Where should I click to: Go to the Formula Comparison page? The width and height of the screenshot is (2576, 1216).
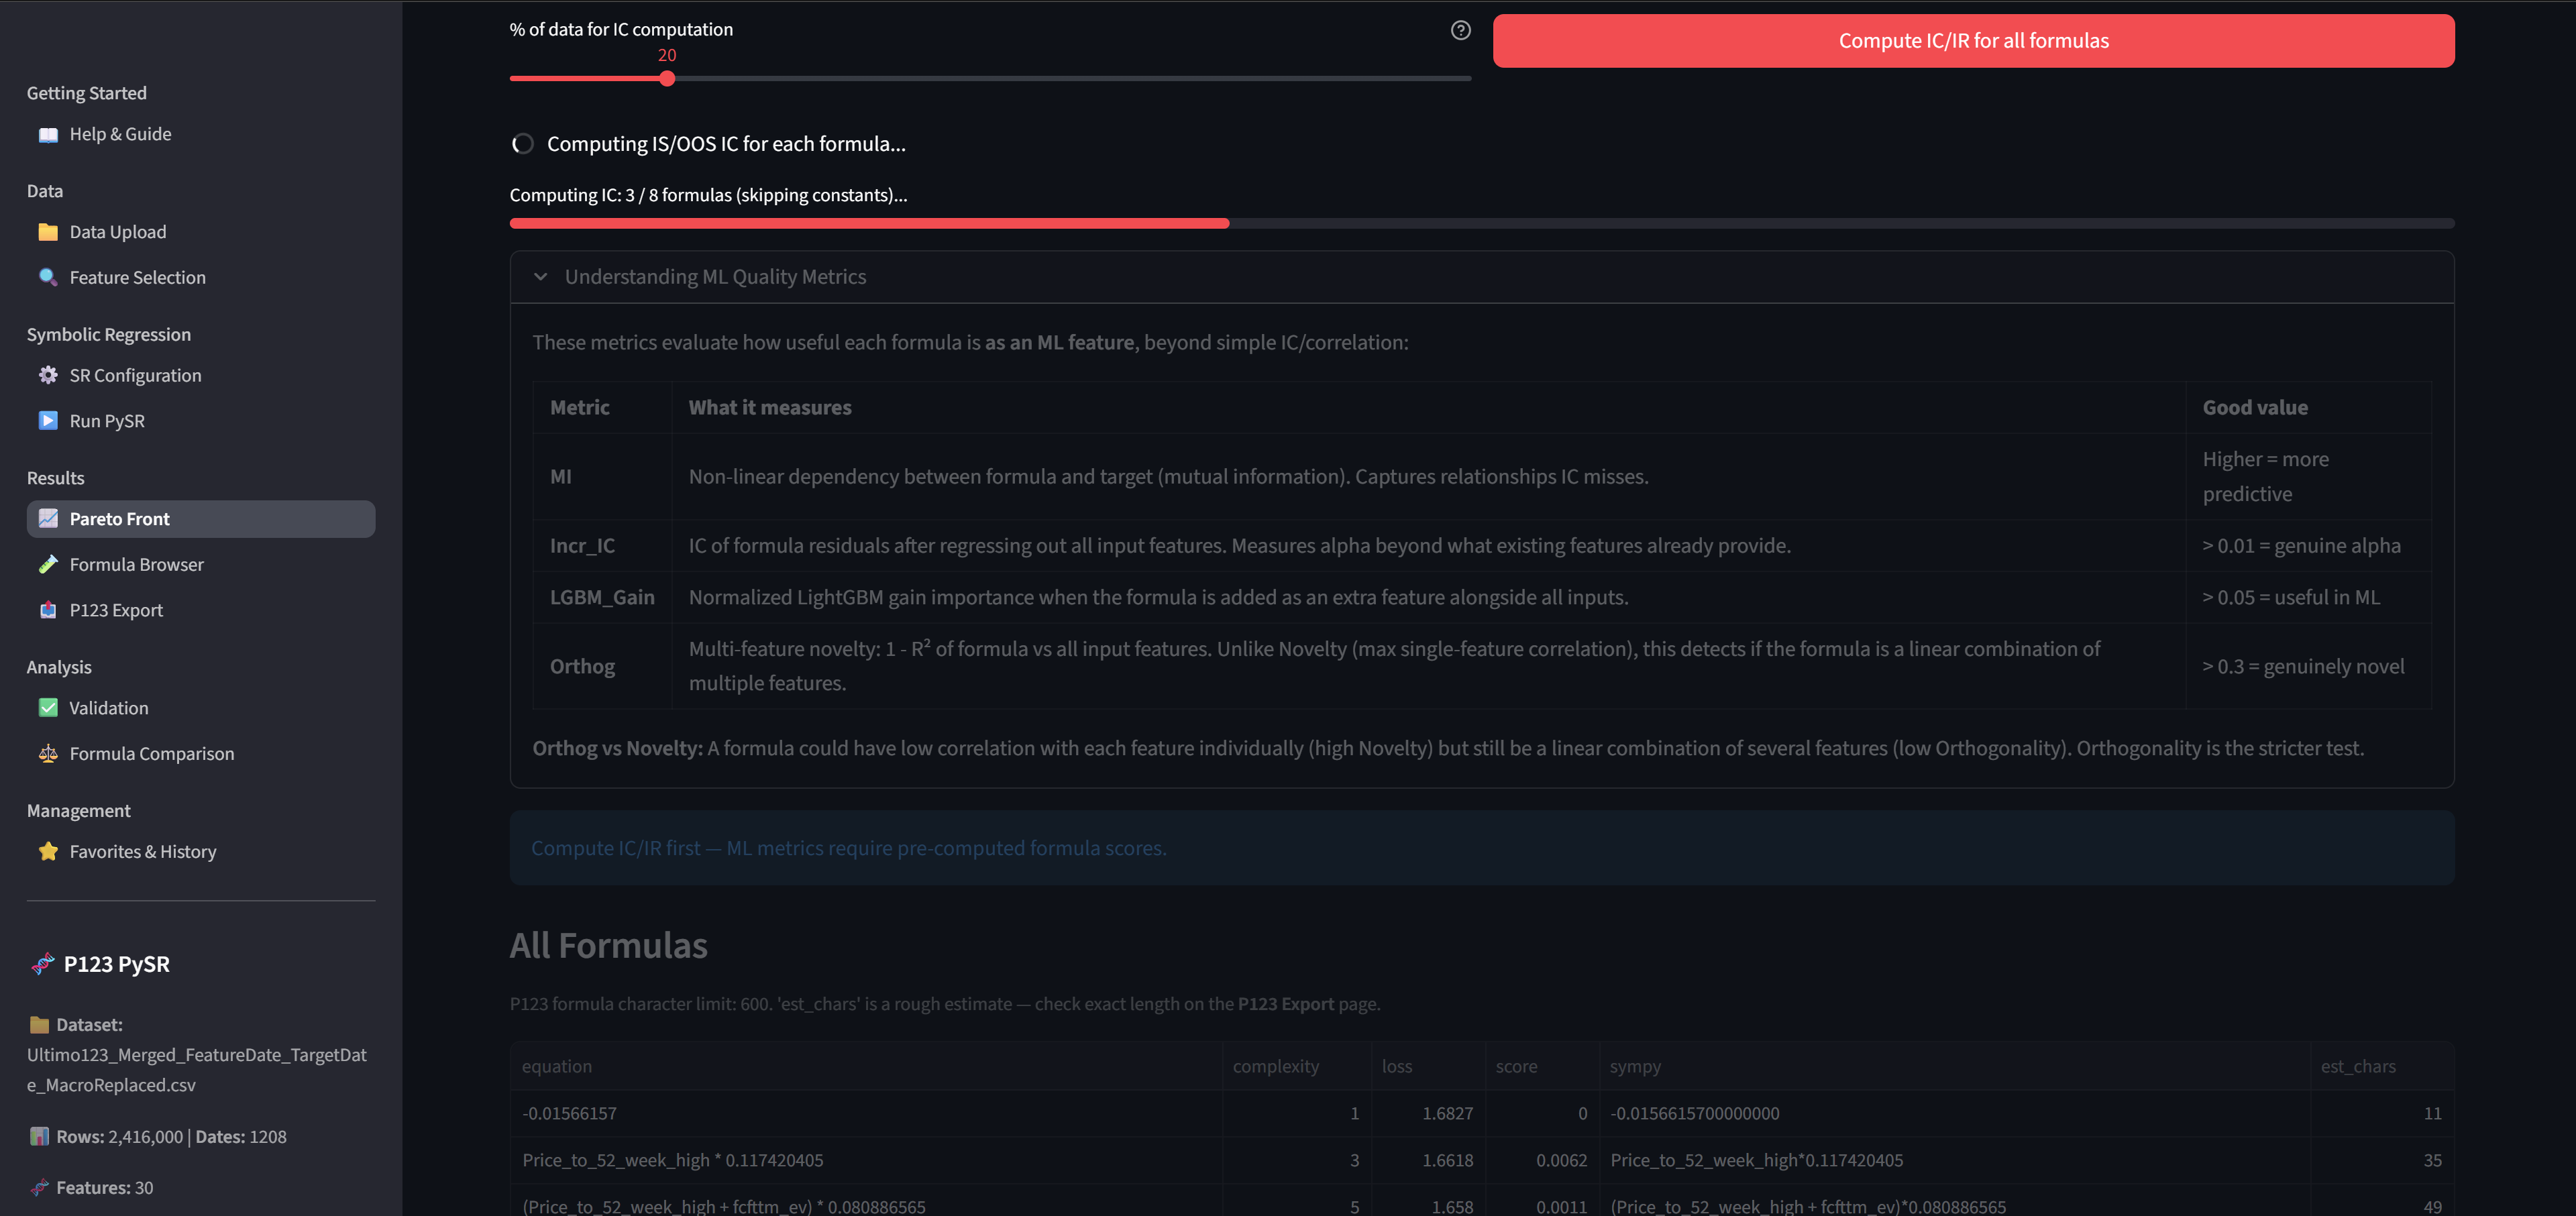151,754
